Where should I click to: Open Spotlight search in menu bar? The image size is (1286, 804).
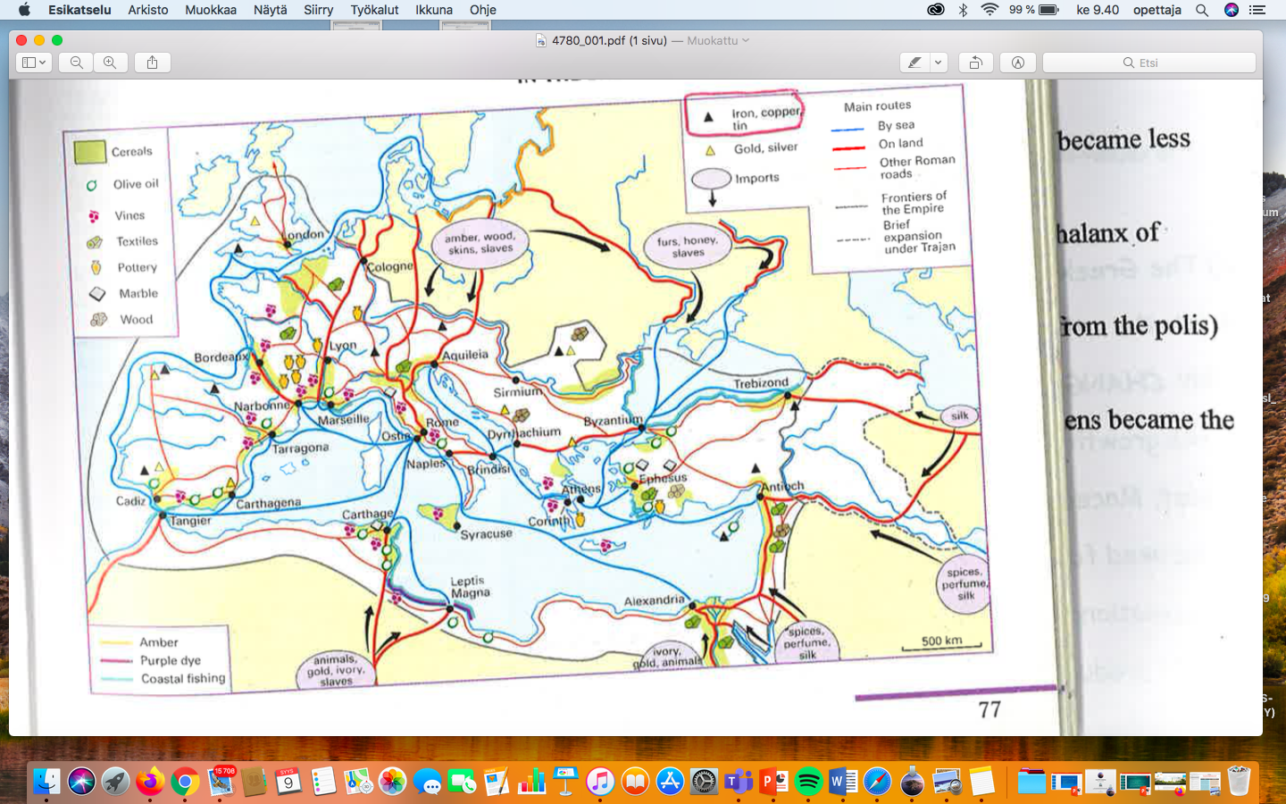pyautogui.click(x=1202, y=10)
